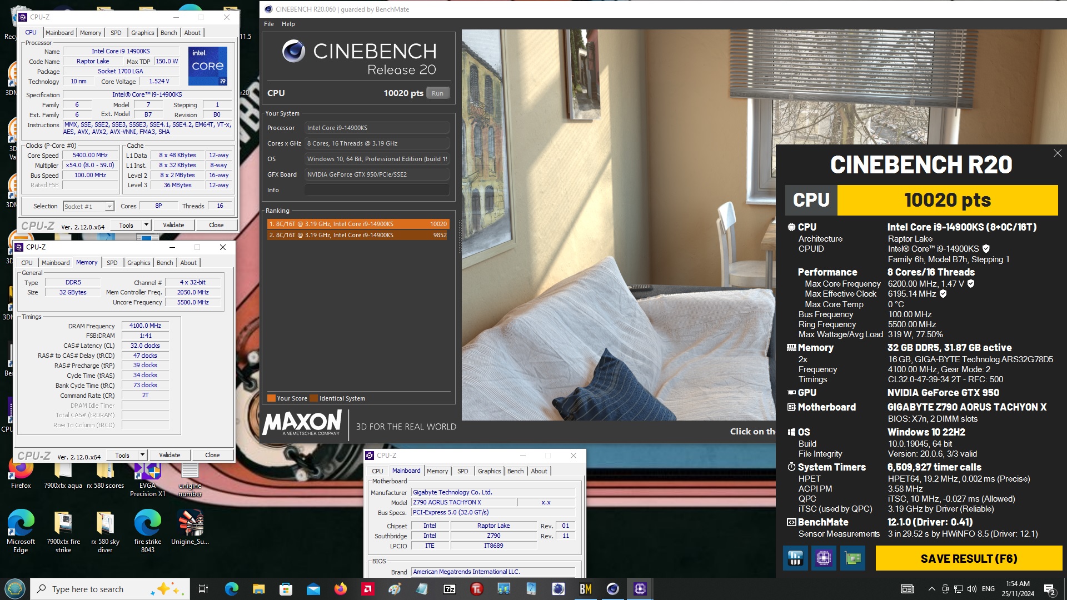Open 'unigine number' desktop file
Viewport: 1067px width, 600px height.
pos(190,479)
